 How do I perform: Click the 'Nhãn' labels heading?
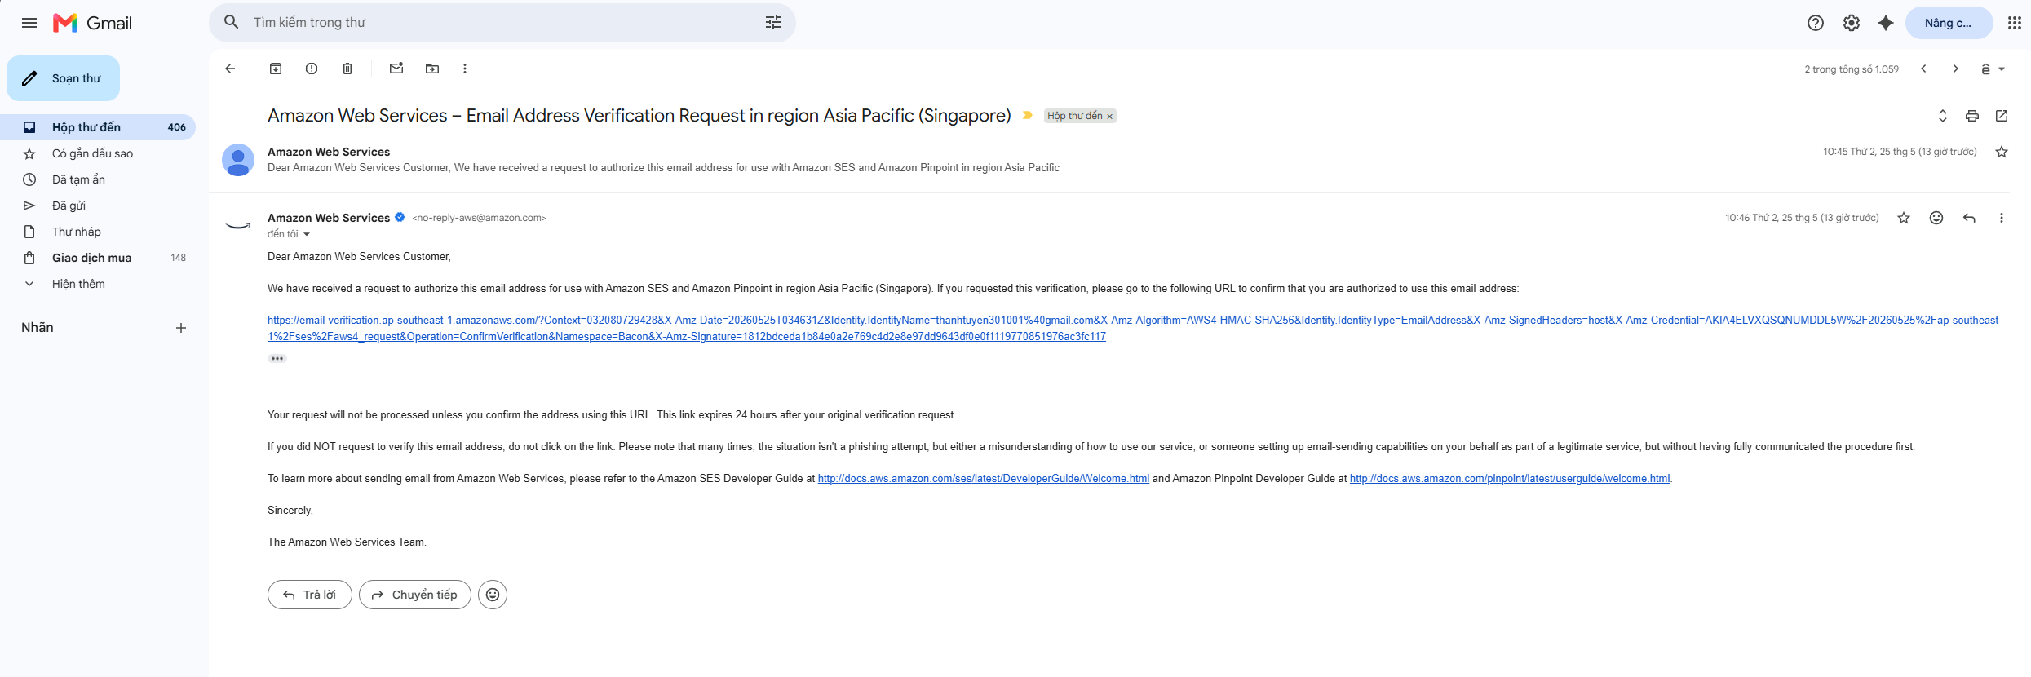point(38,328)
